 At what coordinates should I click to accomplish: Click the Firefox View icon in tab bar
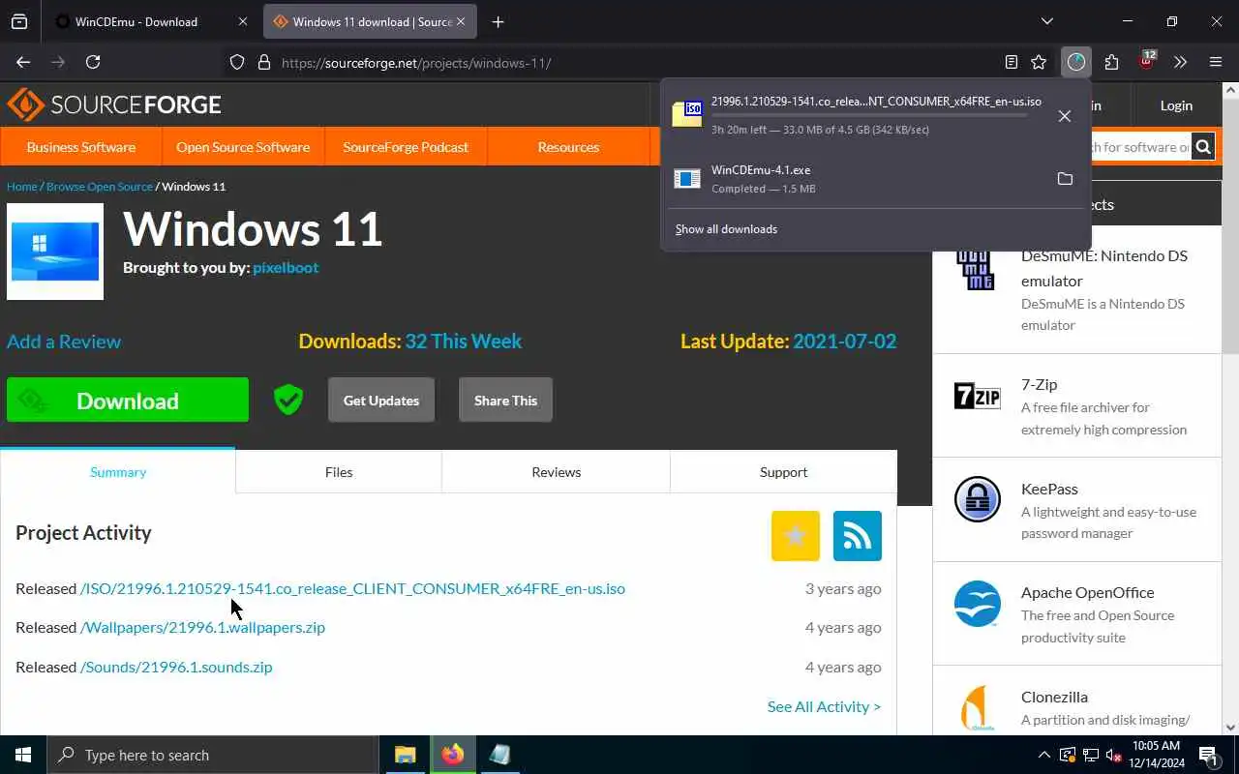click(x=19, y=21)
